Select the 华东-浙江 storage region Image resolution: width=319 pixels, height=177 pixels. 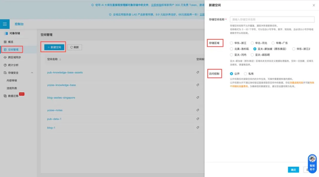(232, 43)
